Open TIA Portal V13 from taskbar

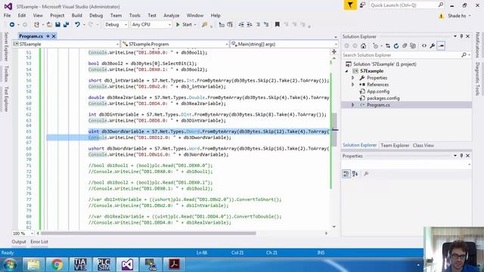pyautogui.click(x=80, y=264)
